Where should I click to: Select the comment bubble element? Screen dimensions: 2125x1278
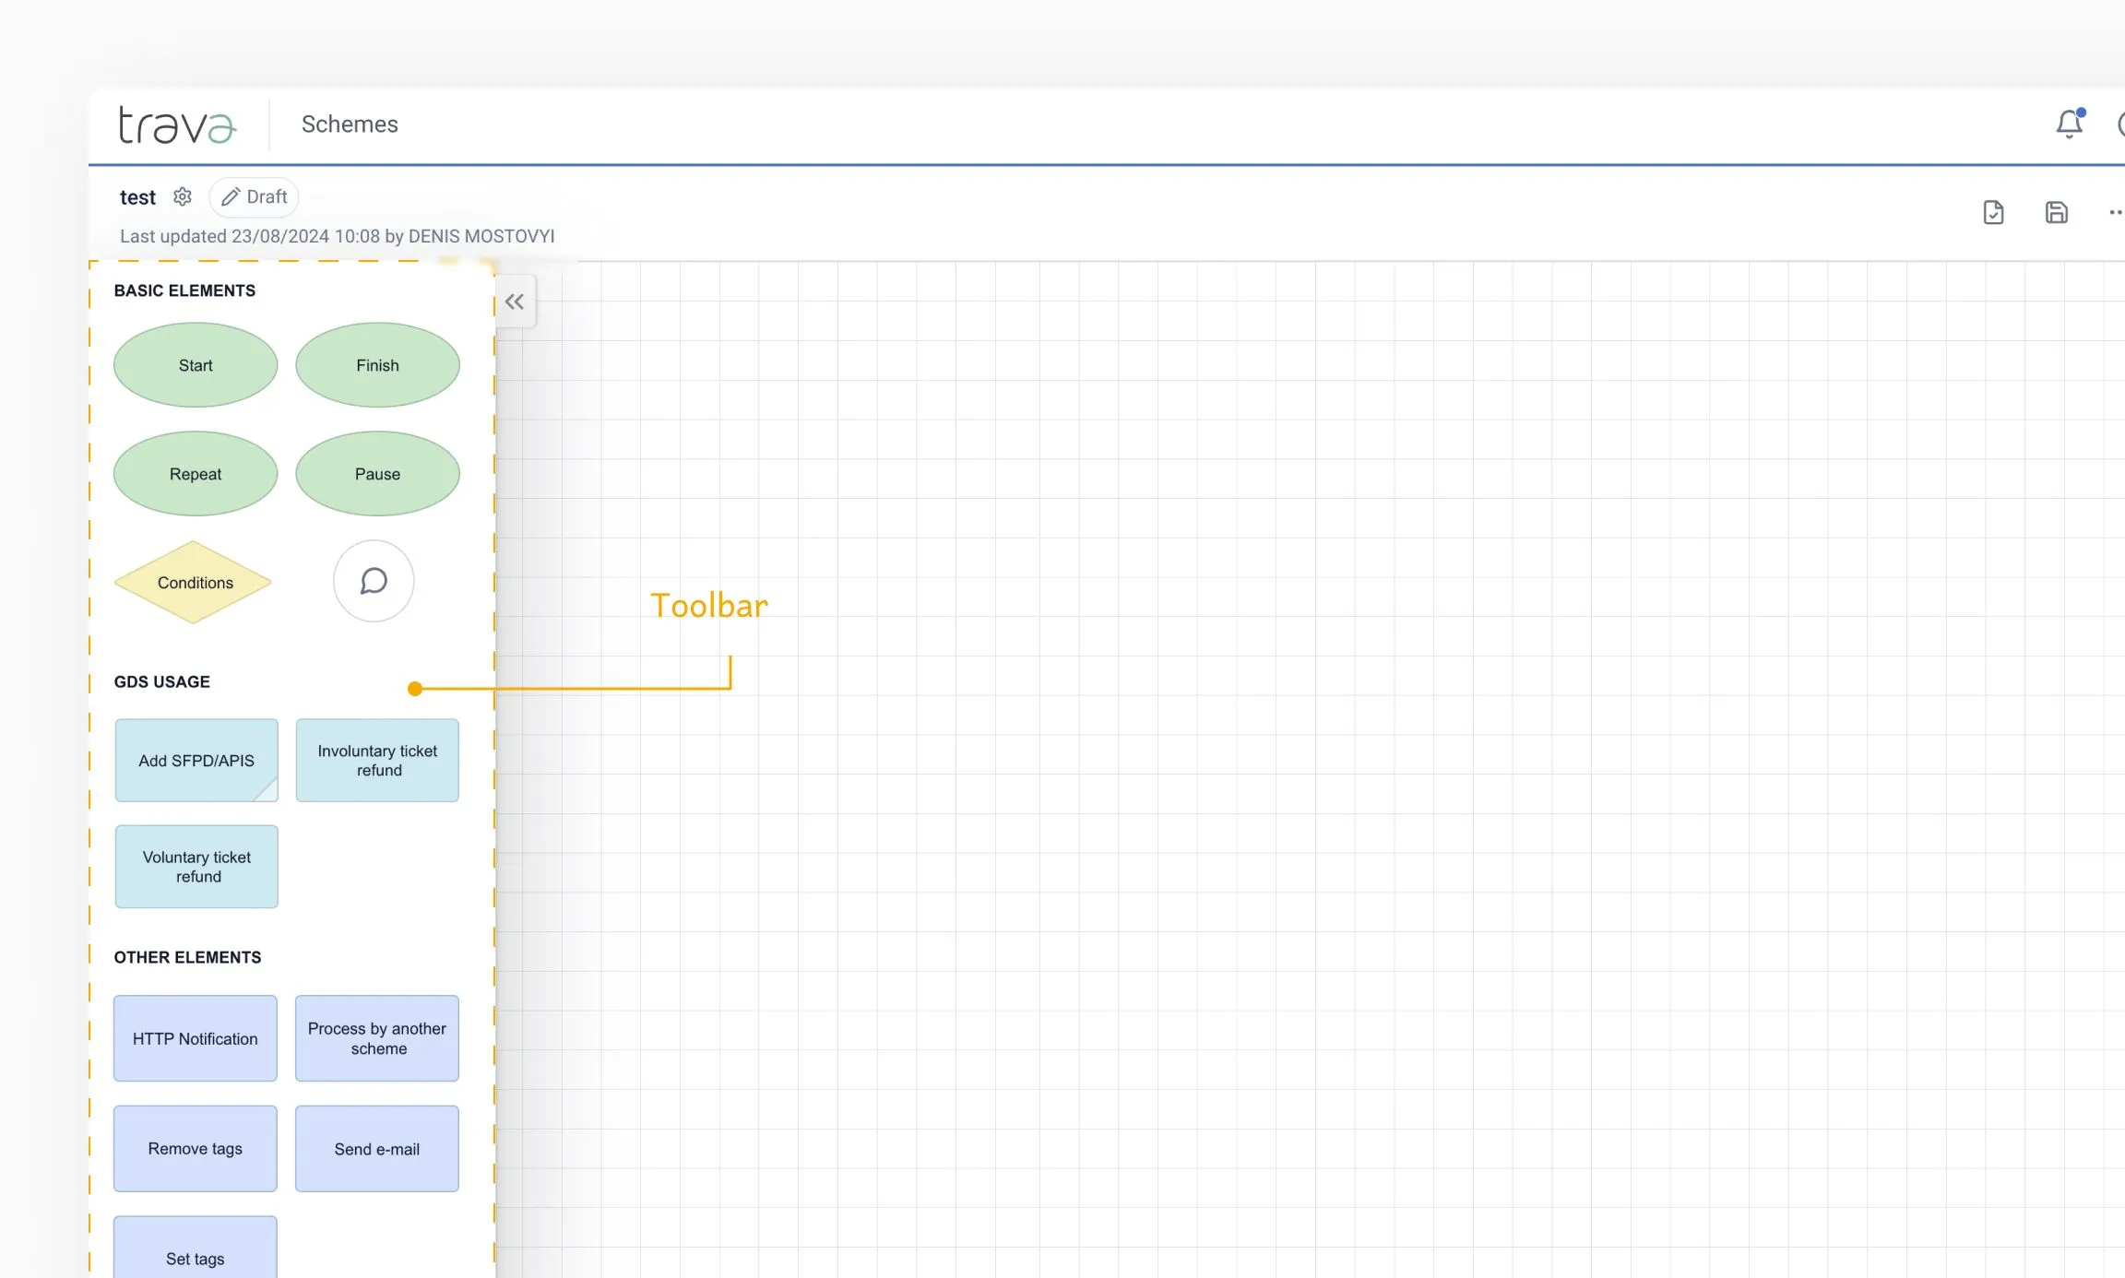tap(374, 581)
